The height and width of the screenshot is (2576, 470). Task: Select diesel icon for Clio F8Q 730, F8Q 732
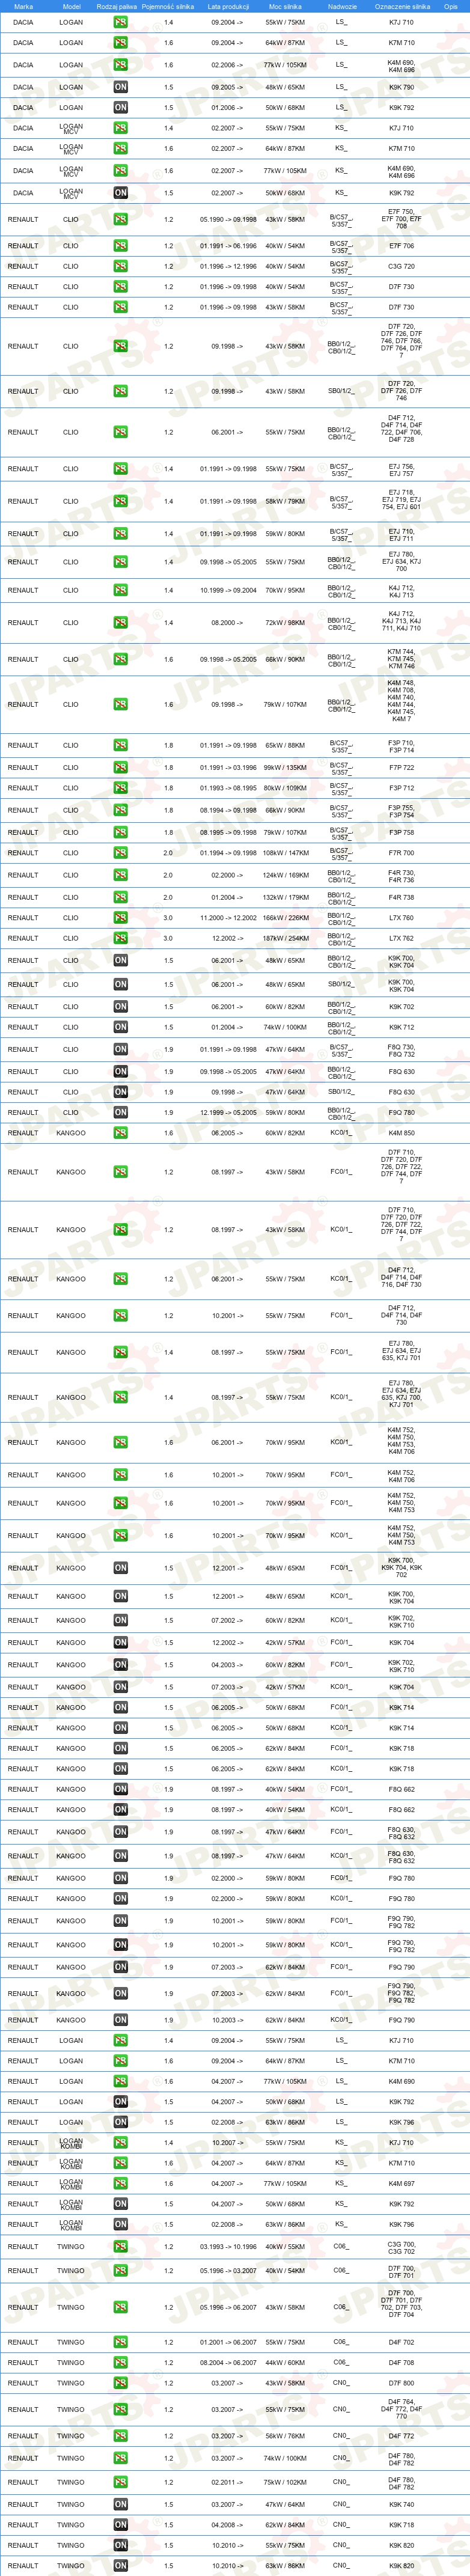120,1049
